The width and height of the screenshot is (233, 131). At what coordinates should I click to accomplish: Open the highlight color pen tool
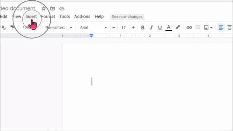178,27
